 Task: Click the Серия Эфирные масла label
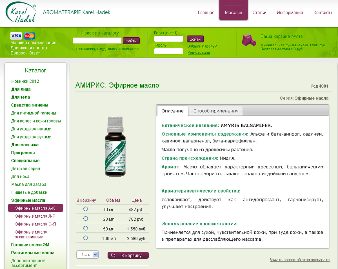coord(304,98)
